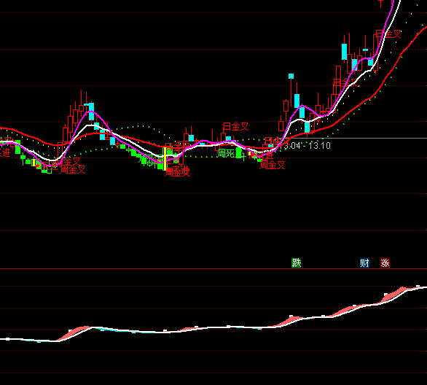Select the red star marker at left

[x=38, y=166]
